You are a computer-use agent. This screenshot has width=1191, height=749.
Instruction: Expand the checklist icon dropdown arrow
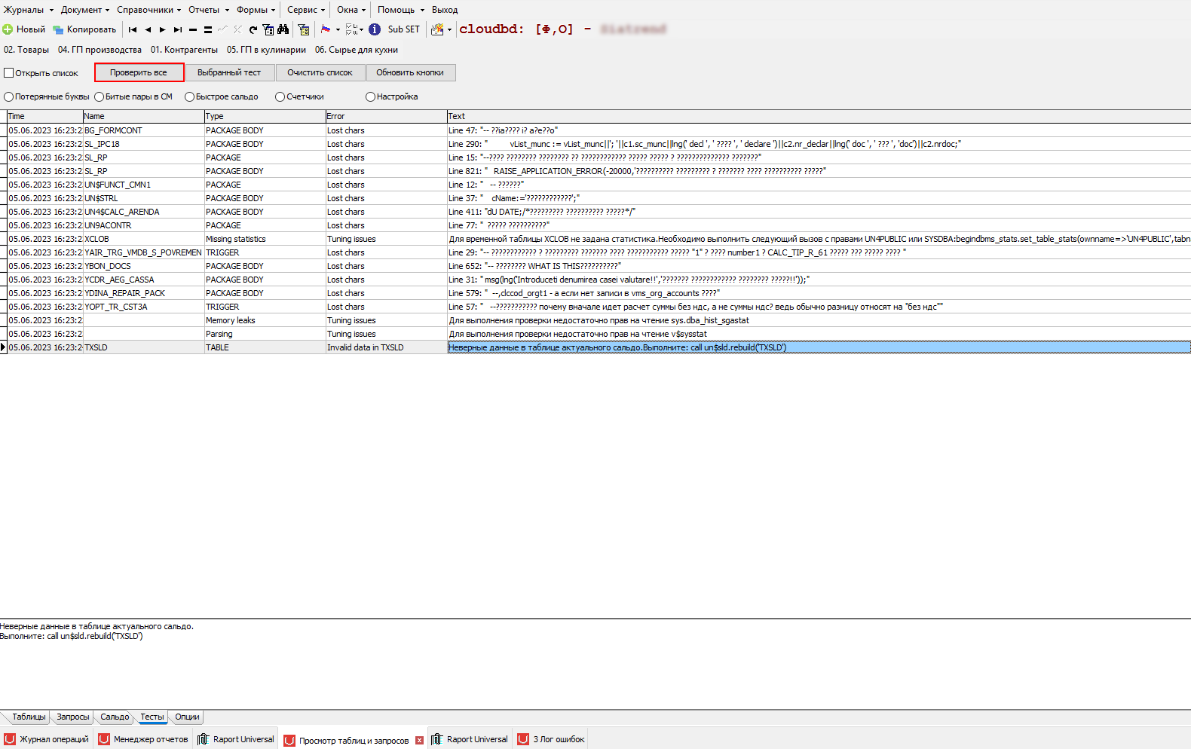[x=362, y=30]
